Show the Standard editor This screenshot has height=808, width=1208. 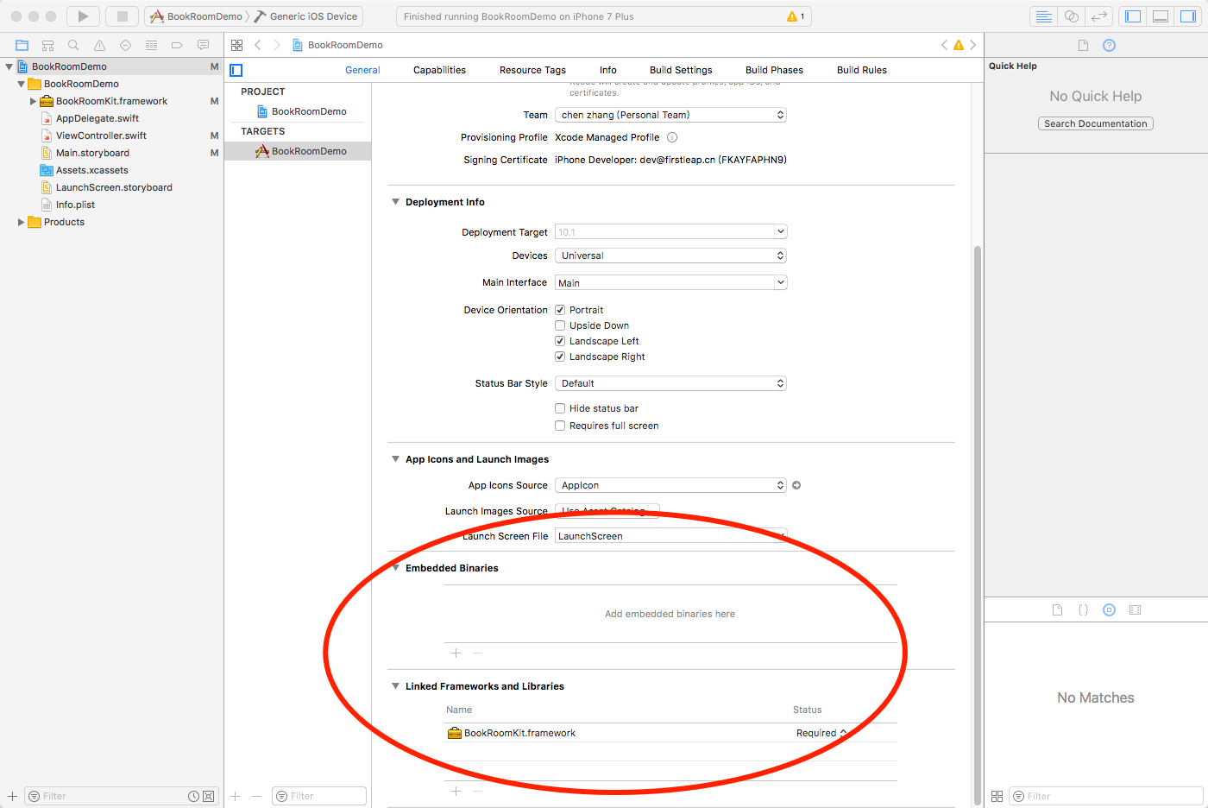(1043, 16)
